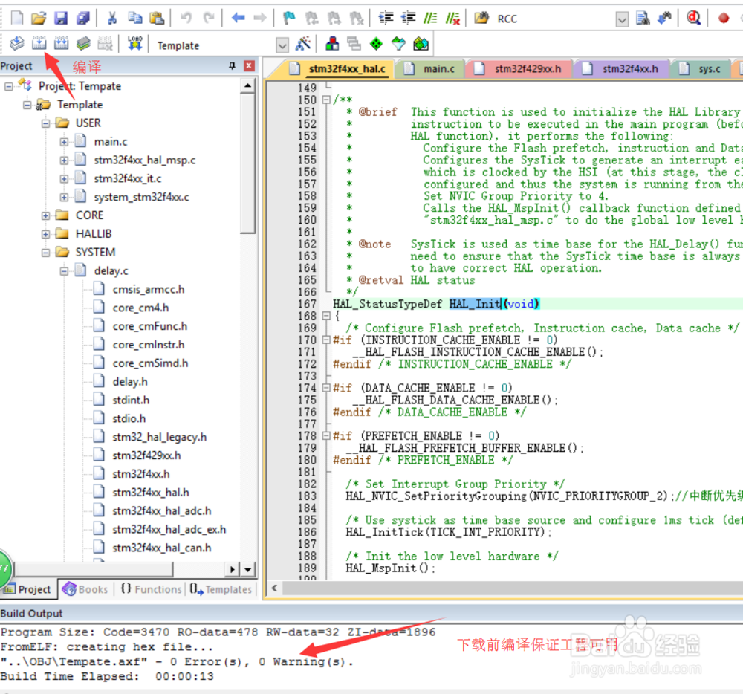Open the Template target dropdown
Screen dimensions: 743x694
click(282, 45)
